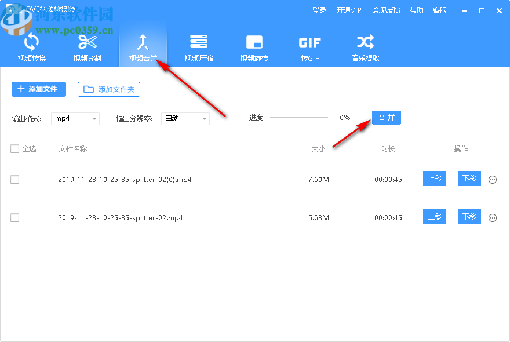Click the 添加文件夹 folder icon
Image resolution: width=510 pixels, height=342 pixels.
90,89
